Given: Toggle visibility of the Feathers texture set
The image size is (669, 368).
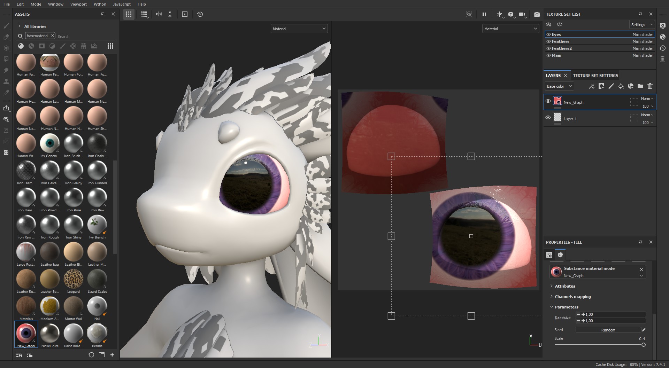Looking at the screenshot, I should [x=548, y=41].
